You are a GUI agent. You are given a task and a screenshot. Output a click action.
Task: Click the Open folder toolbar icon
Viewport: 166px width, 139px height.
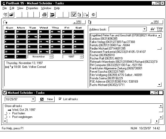[x=11, y=15]
